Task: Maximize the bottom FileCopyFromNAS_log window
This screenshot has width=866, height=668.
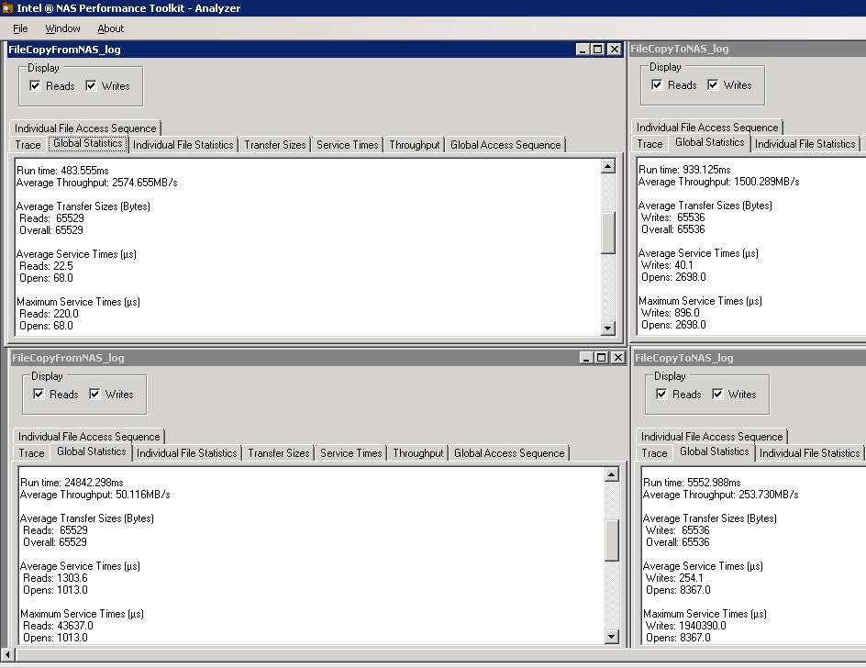Action: tap(602, 358)
